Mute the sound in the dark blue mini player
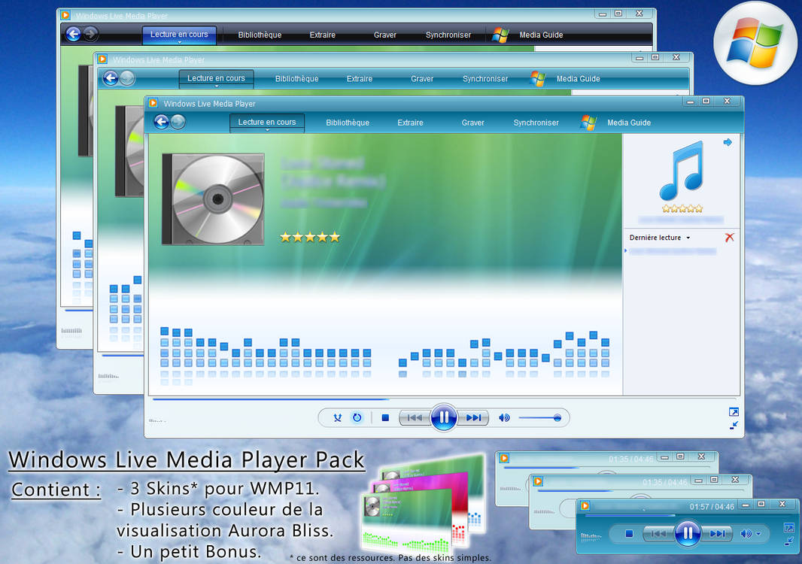The width and height of the screenshot is (802, 564). pos(746,534)
